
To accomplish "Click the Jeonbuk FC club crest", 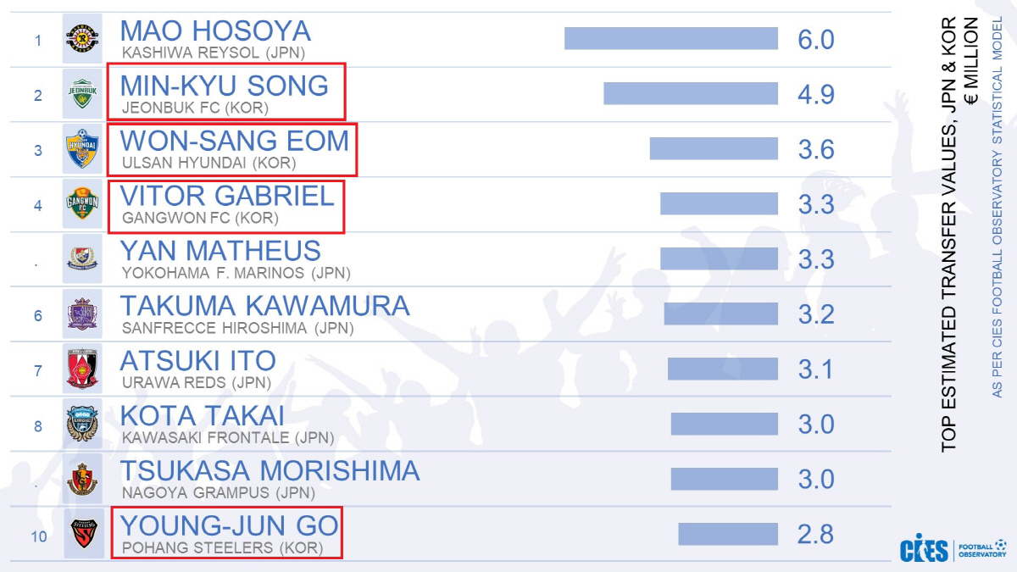I will [x=82, y=93].
